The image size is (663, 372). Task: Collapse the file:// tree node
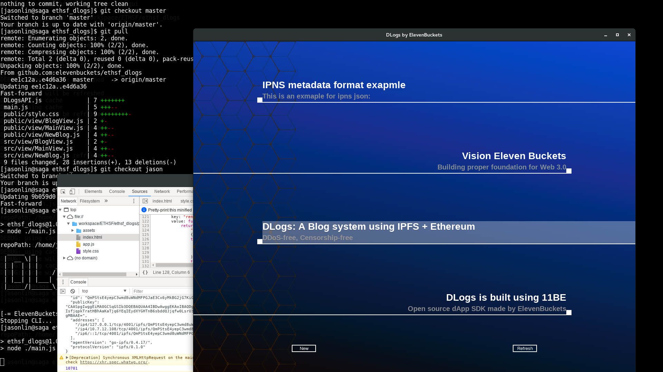tap(64, 217)
